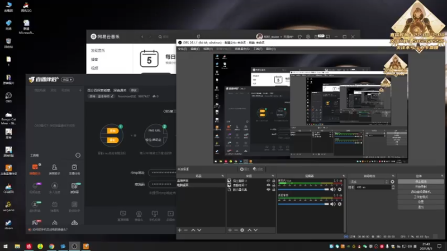This screenshot has width=447, height=251.
Task: Toggle the screen orientation pill in 直播伴侣's header
Action: click(67, 80)
